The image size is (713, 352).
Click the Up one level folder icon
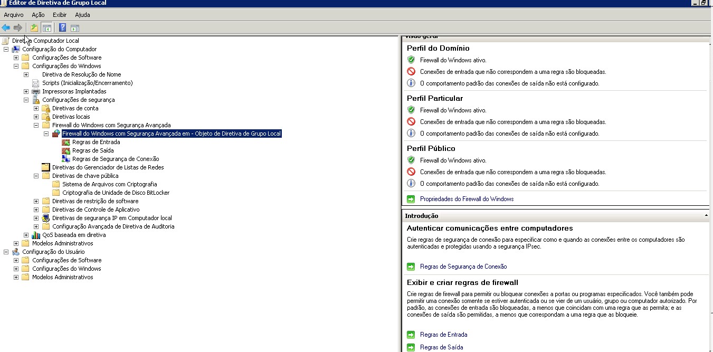[x=34, y=28]
